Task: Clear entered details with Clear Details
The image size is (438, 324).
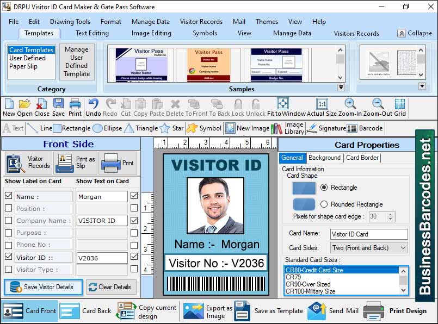Action: [x=111, y=286]
